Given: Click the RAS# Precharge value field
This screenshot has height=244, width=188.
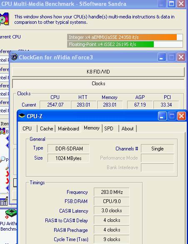Looking at the screenshot, I should click(x=112, y=230).
